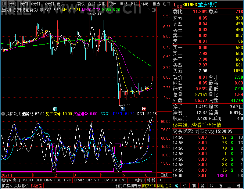The width and height of the screenshot is (244, 189).
Task: Click the 新用户福利专享 link
Action: coord(128,186)
